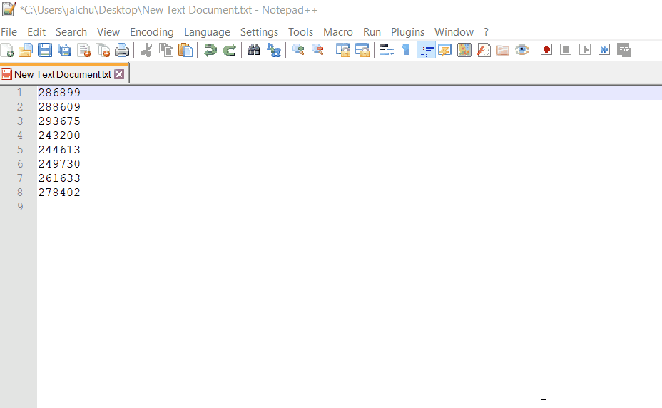662x408 pixels.
Task: Click on text 244613
Action: point(59,150)
